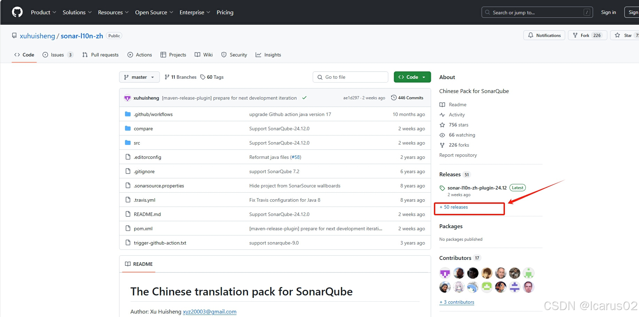Open the xuhuisheng owner profile link
The width and height of the screenshot is (639, 317).
tap(37, 36)
